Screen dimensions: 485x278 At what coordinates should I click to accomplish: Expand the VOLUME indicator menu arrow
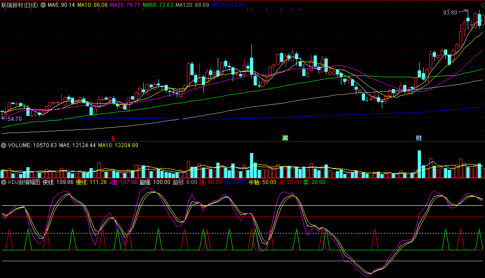tap(4, 145)
